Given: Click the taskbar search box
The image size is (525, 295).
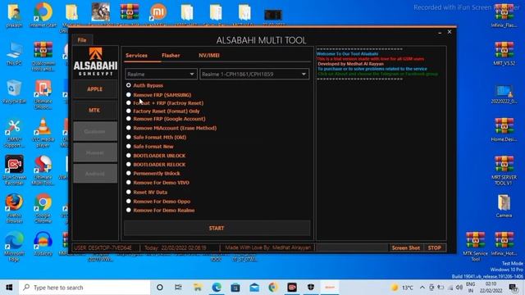Looking at the screenshot, I should pos(84,288).
